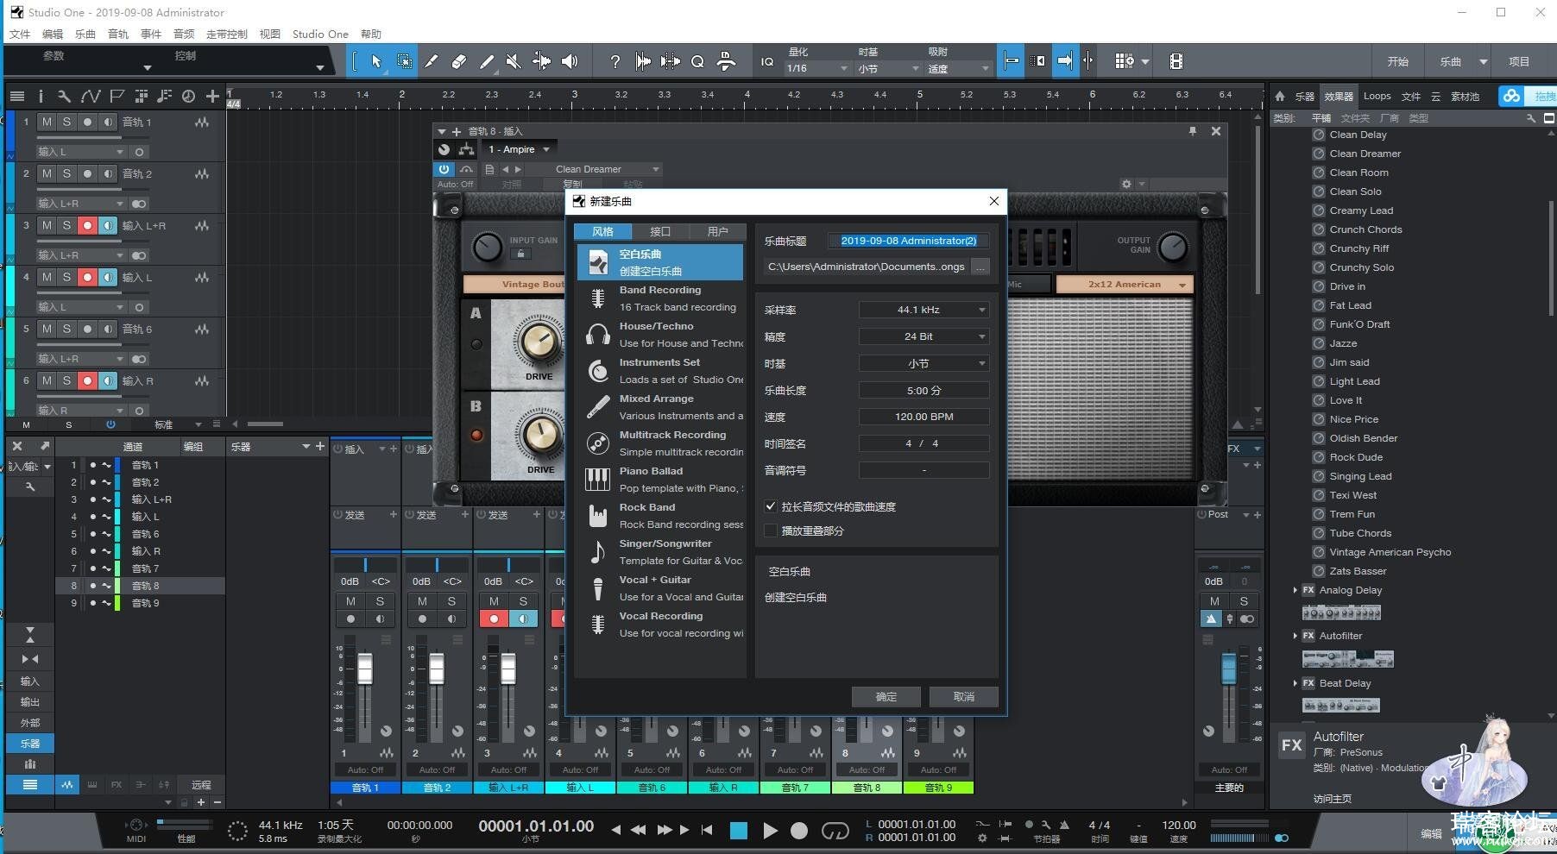The image size is (1557, 854).
Task: Select the Range tool in toolbar
Action: click(404, 61)
